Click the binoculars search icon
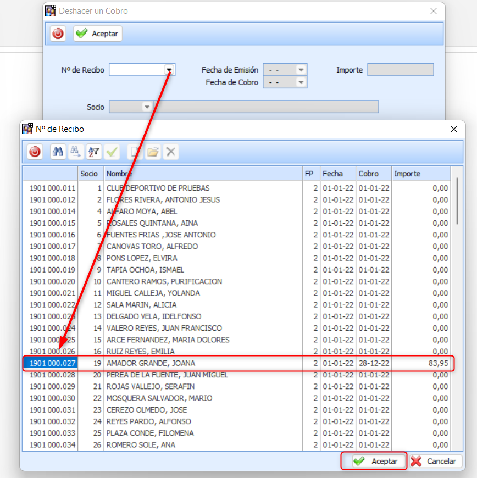The image size is (477, 478). pyautogui.click(x=58, y=152)
